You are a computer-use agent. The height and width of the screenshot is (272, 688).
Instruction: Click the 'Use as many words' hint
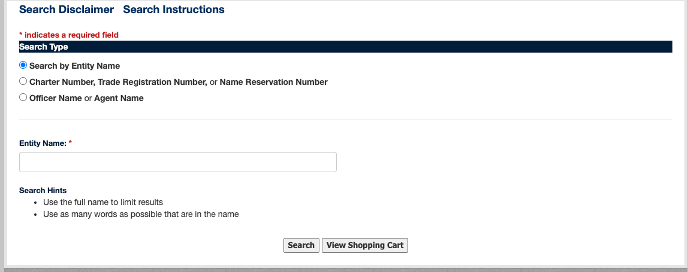pos(141,214)
